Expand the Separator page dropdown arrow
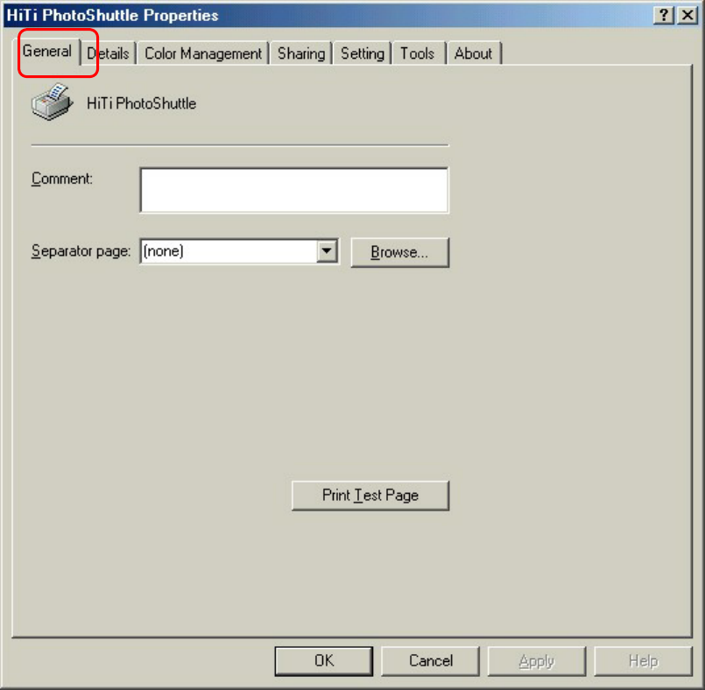This screenshot has height=690, width=705. click(327, 250)
